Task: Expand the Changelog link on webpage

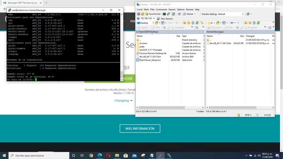Action: coord(123,101)
